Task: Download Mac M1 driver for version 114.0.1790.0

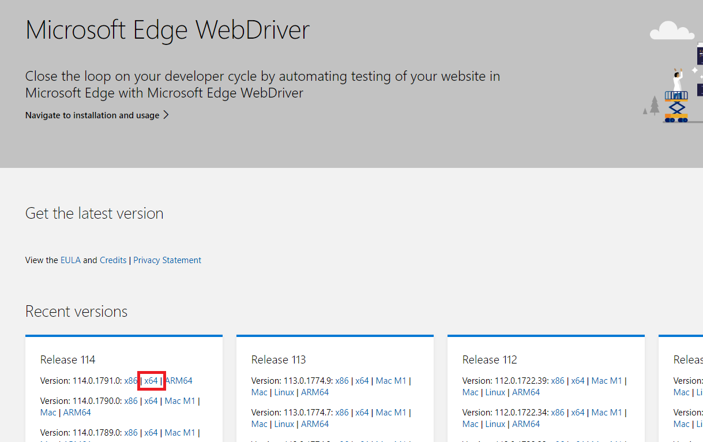Action: tap(180, 401)
